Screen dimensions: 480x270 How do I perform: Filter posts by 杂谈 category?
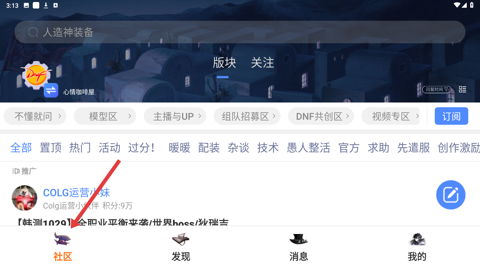coord(238,147)
